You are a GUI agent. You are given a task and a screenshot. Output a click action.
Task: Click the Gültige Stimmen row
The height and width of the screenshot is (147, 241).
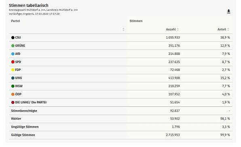tap(120, 135)
